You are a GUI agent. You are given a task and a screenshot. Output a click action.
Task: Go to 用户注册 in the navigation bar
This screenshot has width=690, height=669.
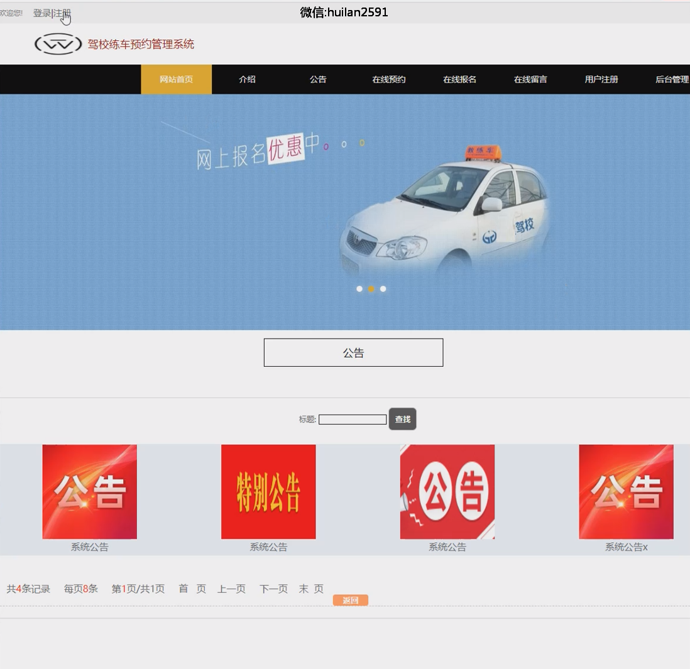(601, 79)
